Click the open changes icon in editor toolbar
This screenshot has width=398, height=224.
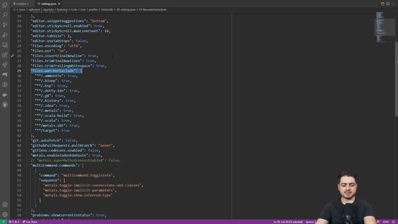coord(382,4)
